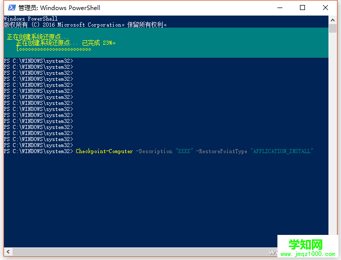Image resolution: width=341 pixels, height=260 pixels.
Task: Click the Checkpoint-Computer command text
Action: [x=104, y=151]
